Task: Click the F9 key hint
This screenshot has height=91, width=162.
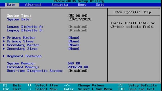Action: click(x=120, y=85)
